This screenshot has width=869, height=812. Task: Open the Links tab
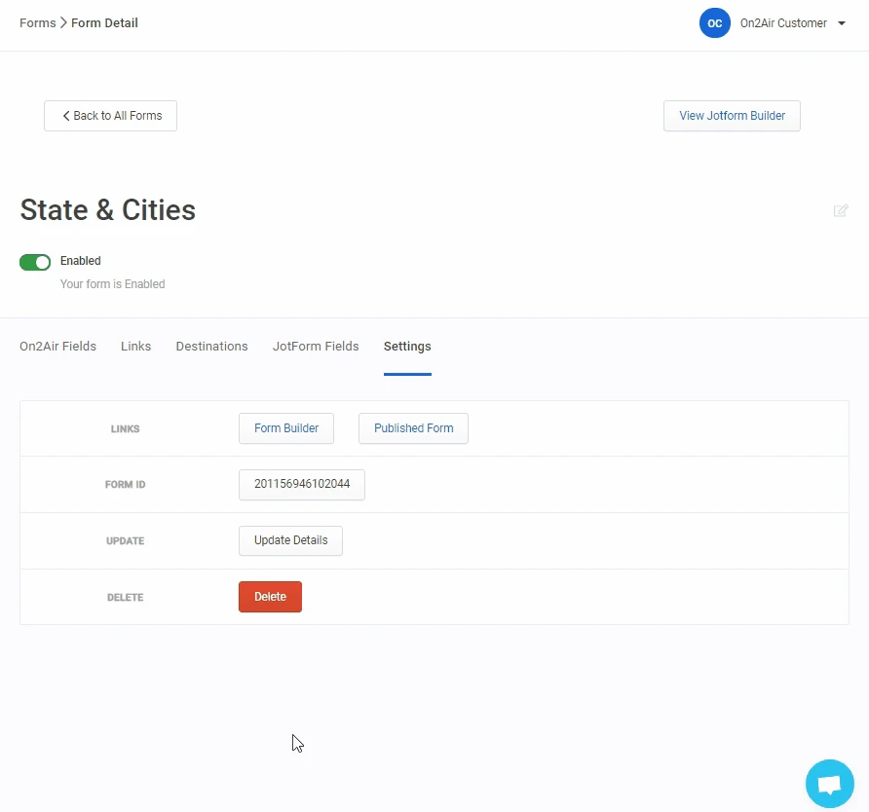[135, 347]
